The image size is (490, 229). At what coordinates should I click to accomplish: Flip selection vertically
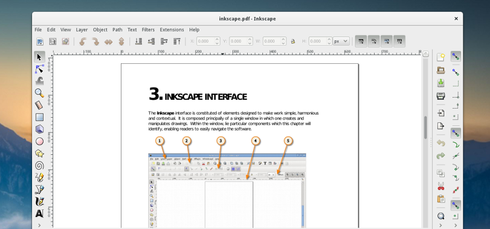[121, 41]
